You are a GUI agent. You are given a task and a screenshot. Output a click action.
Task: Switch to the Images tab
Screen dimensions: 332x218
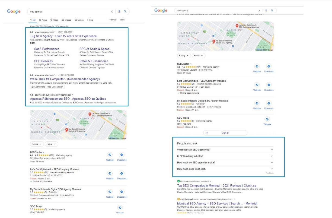[x=66, y=20]
